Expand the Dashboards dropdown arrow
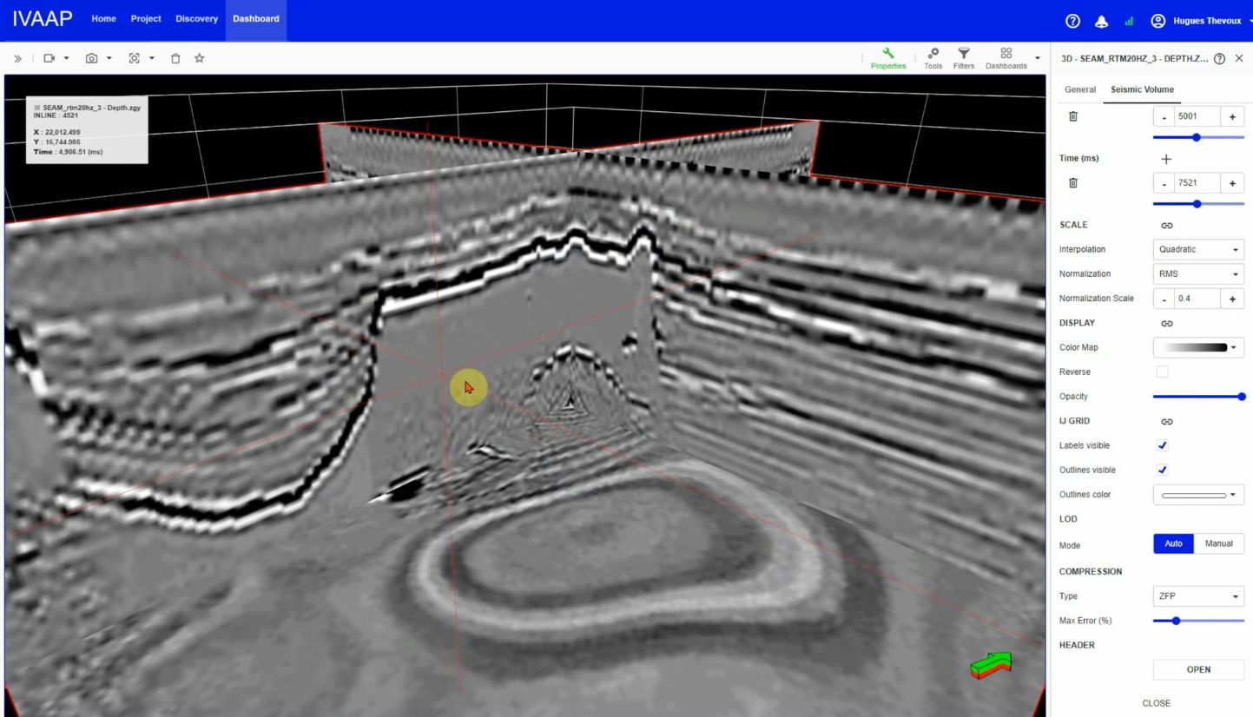This screenshot has height=717, width=1253. coord(1038,58)
